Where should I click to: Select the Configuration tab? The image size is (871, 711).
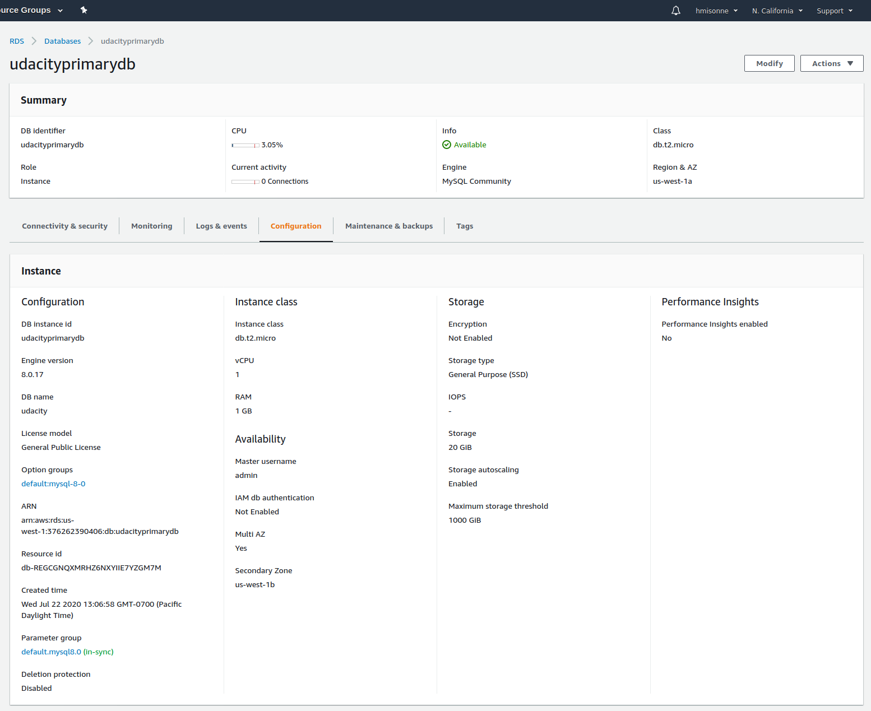tap(296, 226)
